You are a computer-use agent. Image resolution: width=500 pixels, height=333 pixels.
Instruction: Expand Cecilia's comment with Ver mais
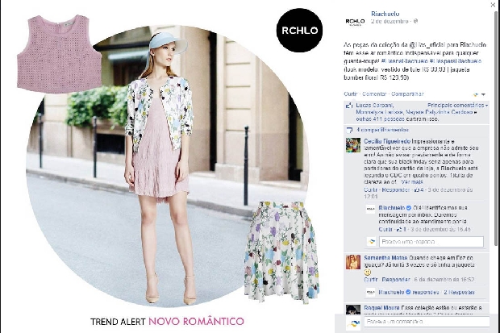coord(412,181)
